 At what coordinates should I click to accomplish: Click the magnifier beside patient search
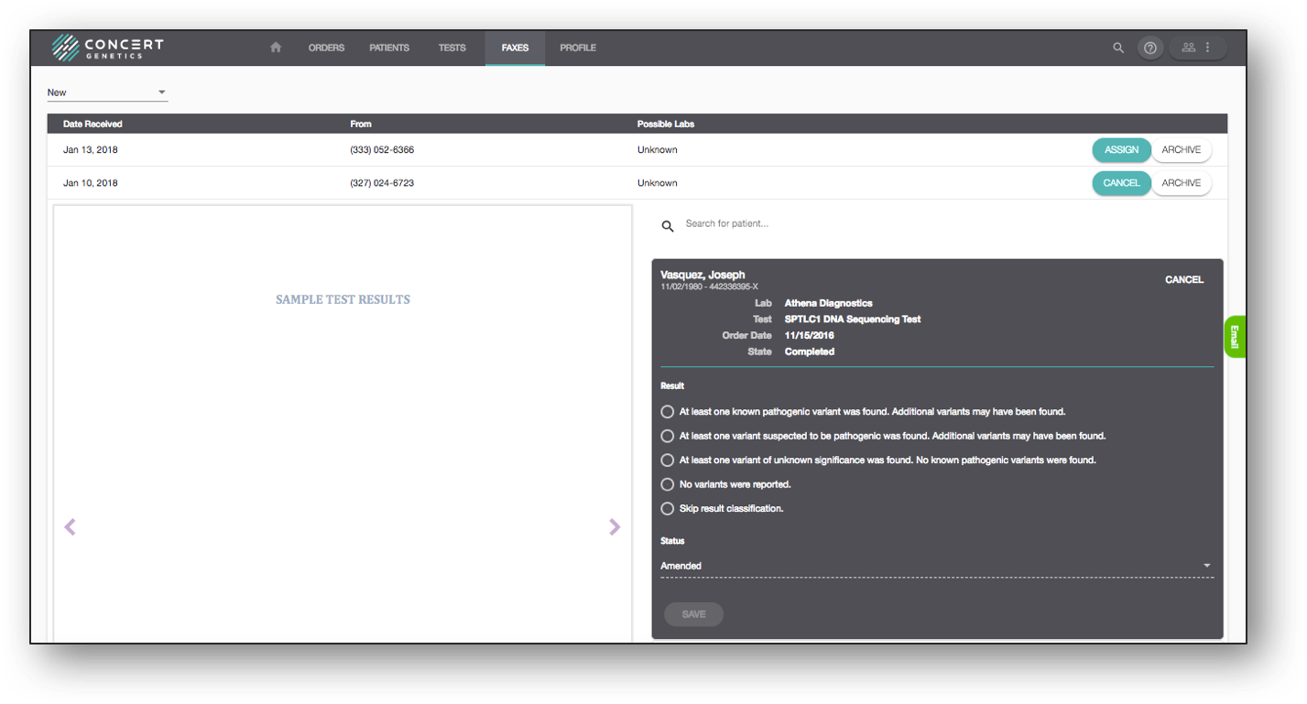[668, 225]
